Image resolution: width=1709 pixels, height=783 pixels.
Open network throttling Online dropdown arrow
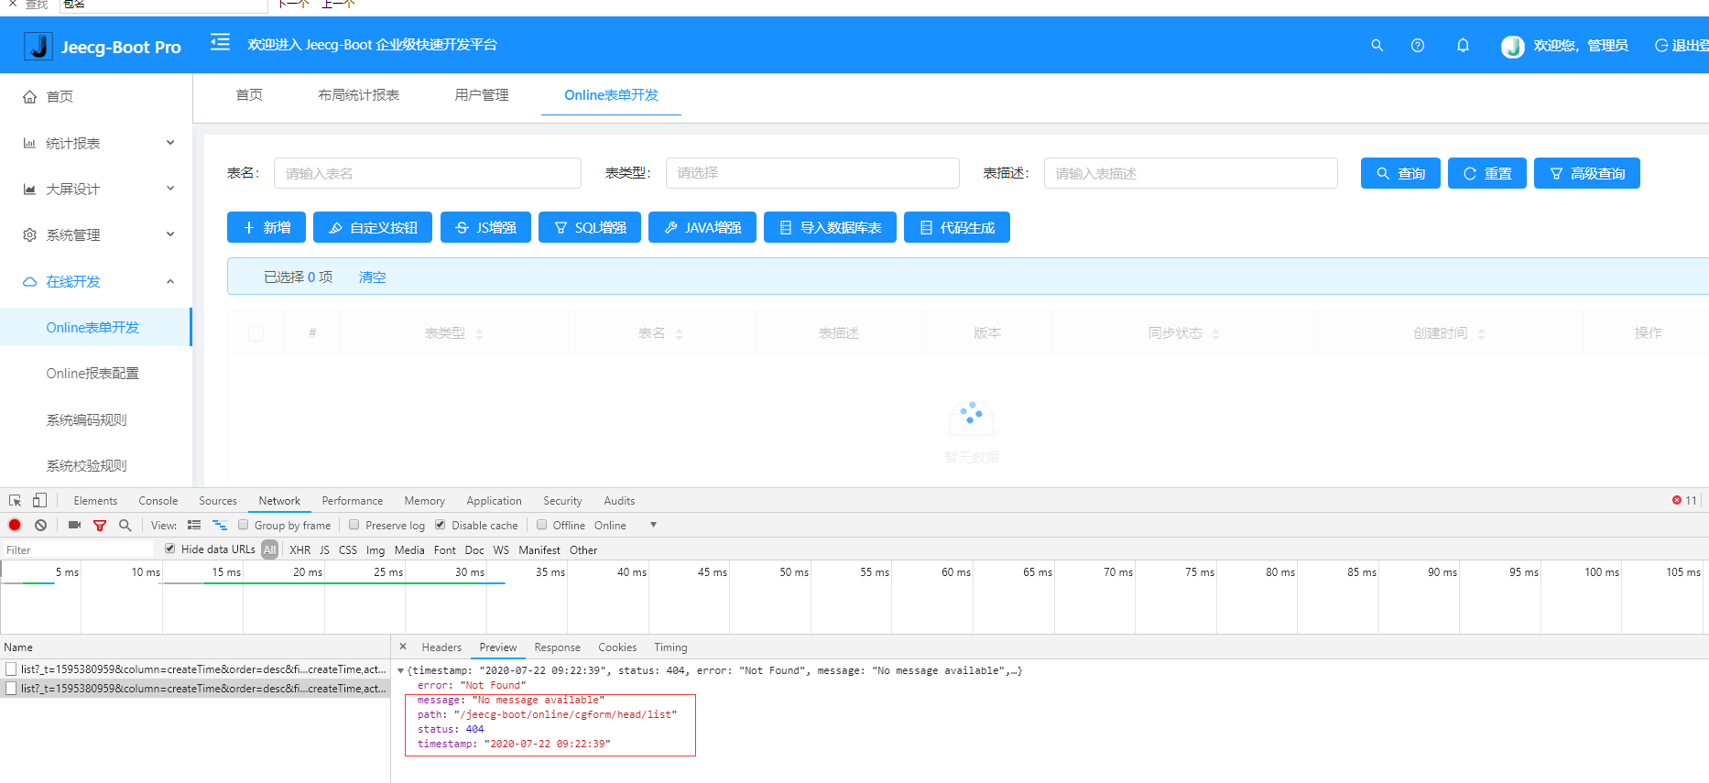[x=653, y=525]
